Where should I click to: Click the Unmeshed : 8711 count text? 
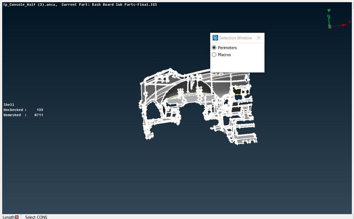(x=23, y=115)
